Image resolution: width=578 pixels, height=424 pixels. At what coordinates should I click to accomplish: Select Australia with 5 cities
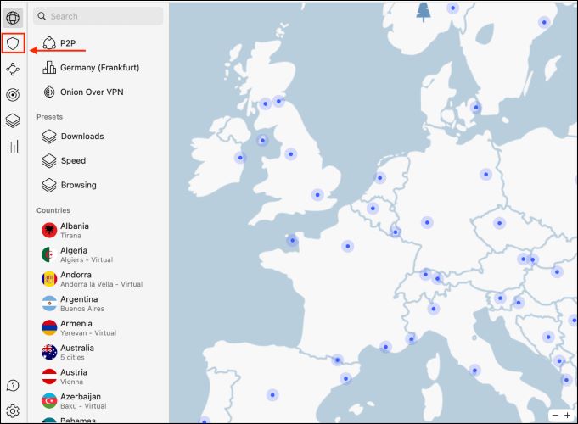76,352
